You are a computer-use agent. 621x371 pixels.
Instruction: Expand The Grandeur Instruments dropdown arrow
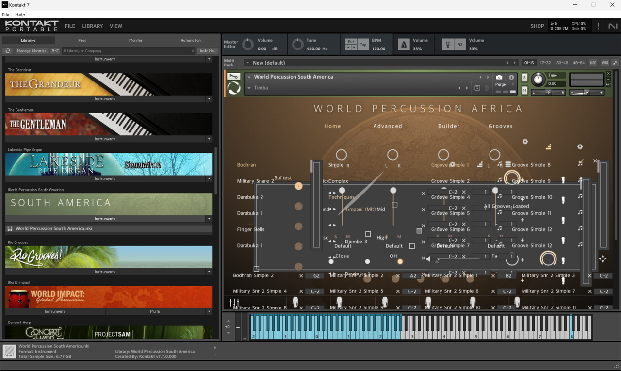[209, 99]
